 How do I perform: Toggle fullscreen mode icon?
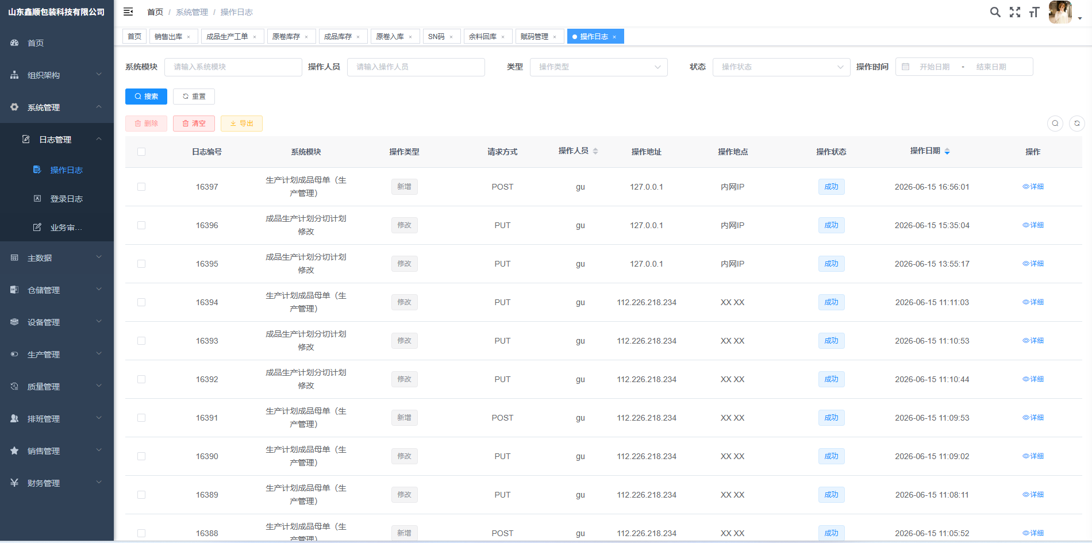point(1015,12)
